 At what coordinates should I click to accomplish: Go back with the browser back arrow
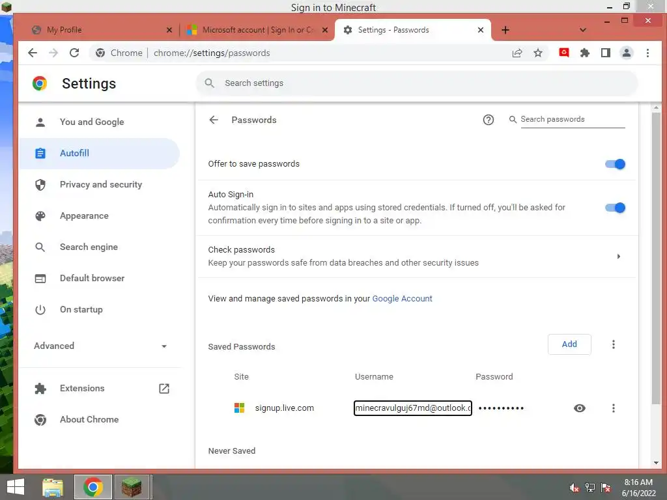(33, 53)
